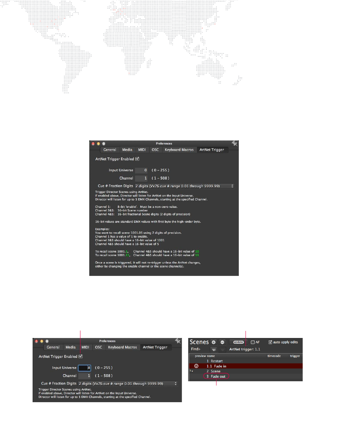Click 'Channel 1: 8-bit enable' help line
The image size is (338, 438).
coord(136,207)
